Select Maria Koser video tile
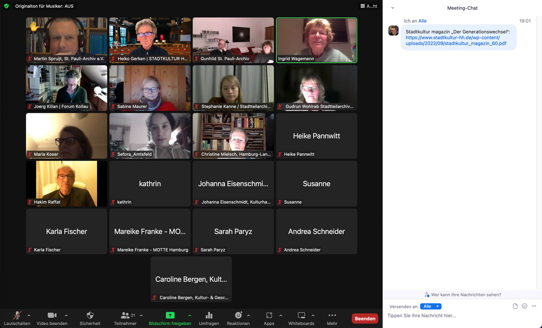This screenshot has height=328, width=542. click(x=67, y=136)
